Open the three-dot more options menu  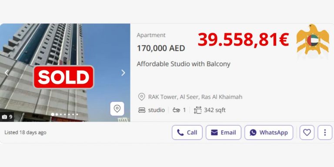325,133
